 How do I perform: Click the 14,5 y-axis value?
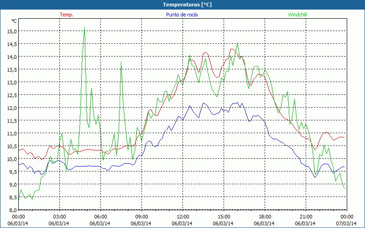(12, 44)
